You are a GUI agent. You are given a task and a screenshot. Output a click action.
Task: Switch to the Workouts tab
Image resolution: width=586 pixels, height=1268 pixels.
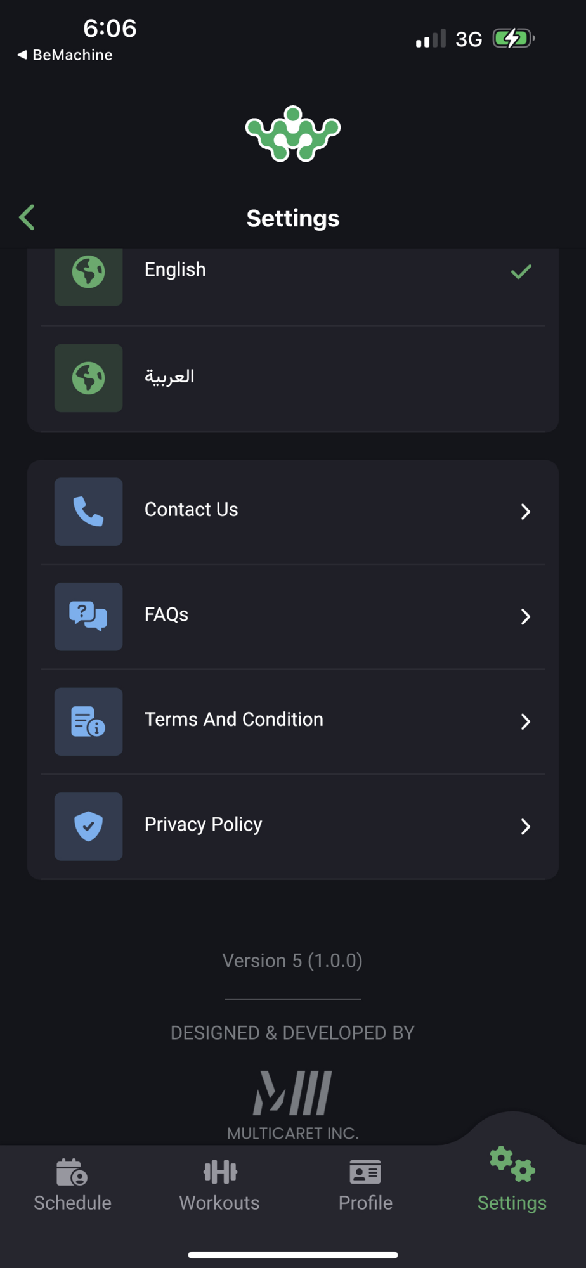pos(219,1185)
